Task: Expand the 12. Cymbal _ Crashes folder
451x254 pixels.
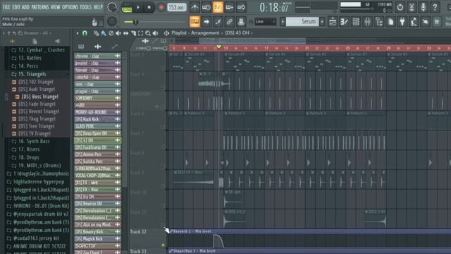Action: coord(37,50)
